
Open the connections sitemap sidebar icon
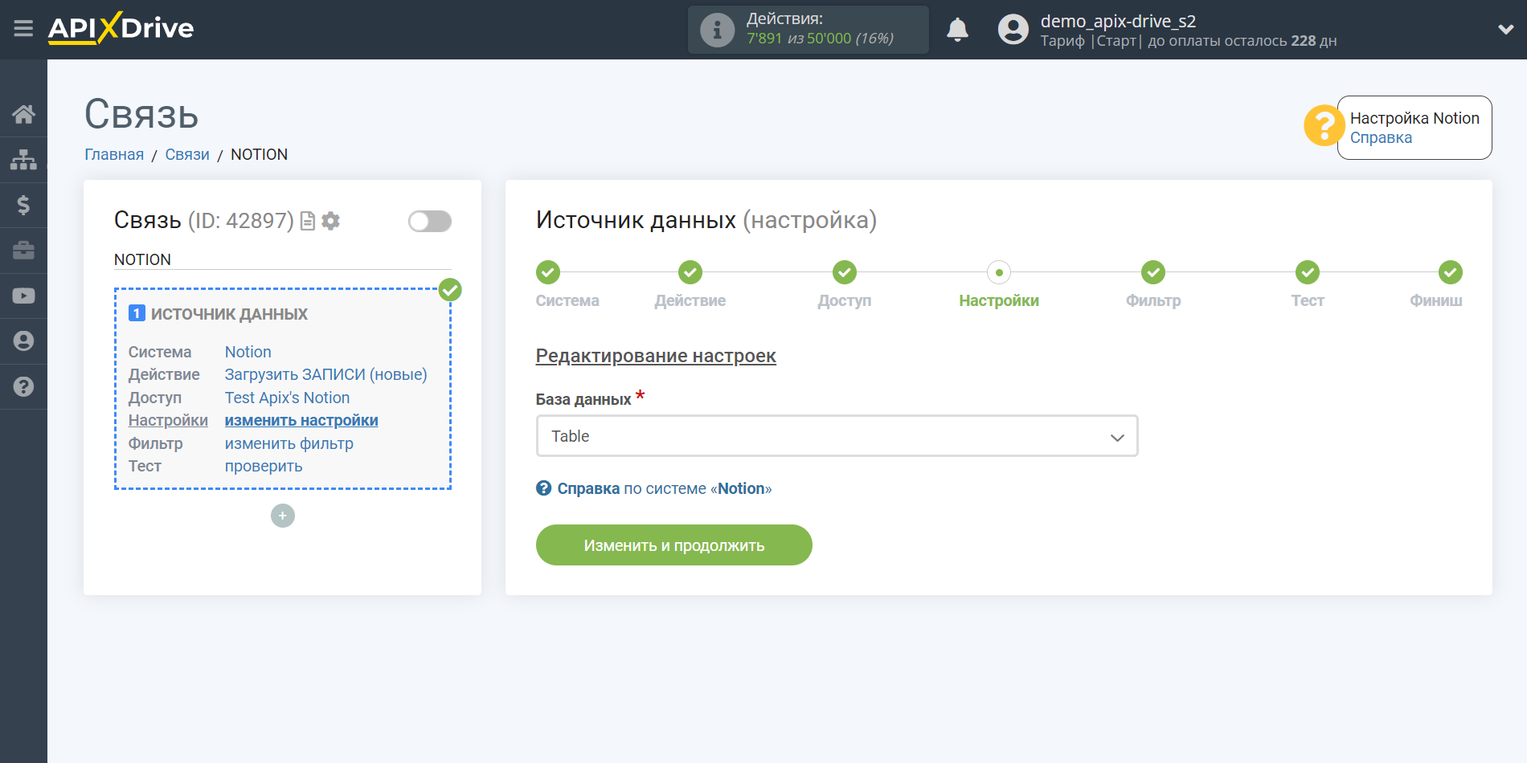point(23,160)
